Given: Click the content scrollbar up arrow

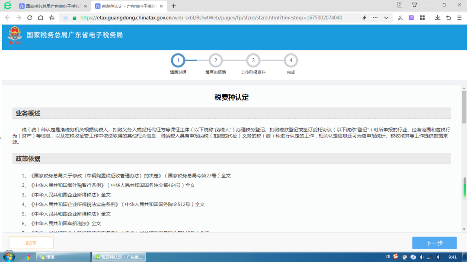Looking at the screenshot, I should click(x=464, y=88).
